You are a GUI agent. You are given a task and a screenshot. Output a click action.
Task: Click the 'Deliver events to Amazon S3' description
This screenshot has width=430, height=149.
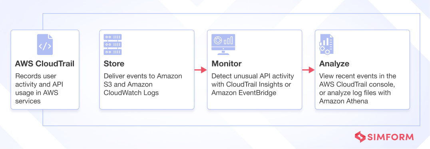click(x=143, y=80)
